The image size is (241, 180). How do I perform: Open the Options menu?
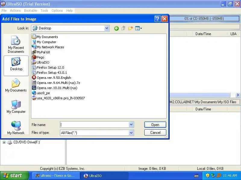pyautogui.click(x=57, y=10)
